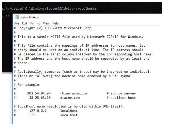Click on 127.0.0.1 localhost entry
Image resolution: width=172 pixels, height=126 pixels.
53,111
